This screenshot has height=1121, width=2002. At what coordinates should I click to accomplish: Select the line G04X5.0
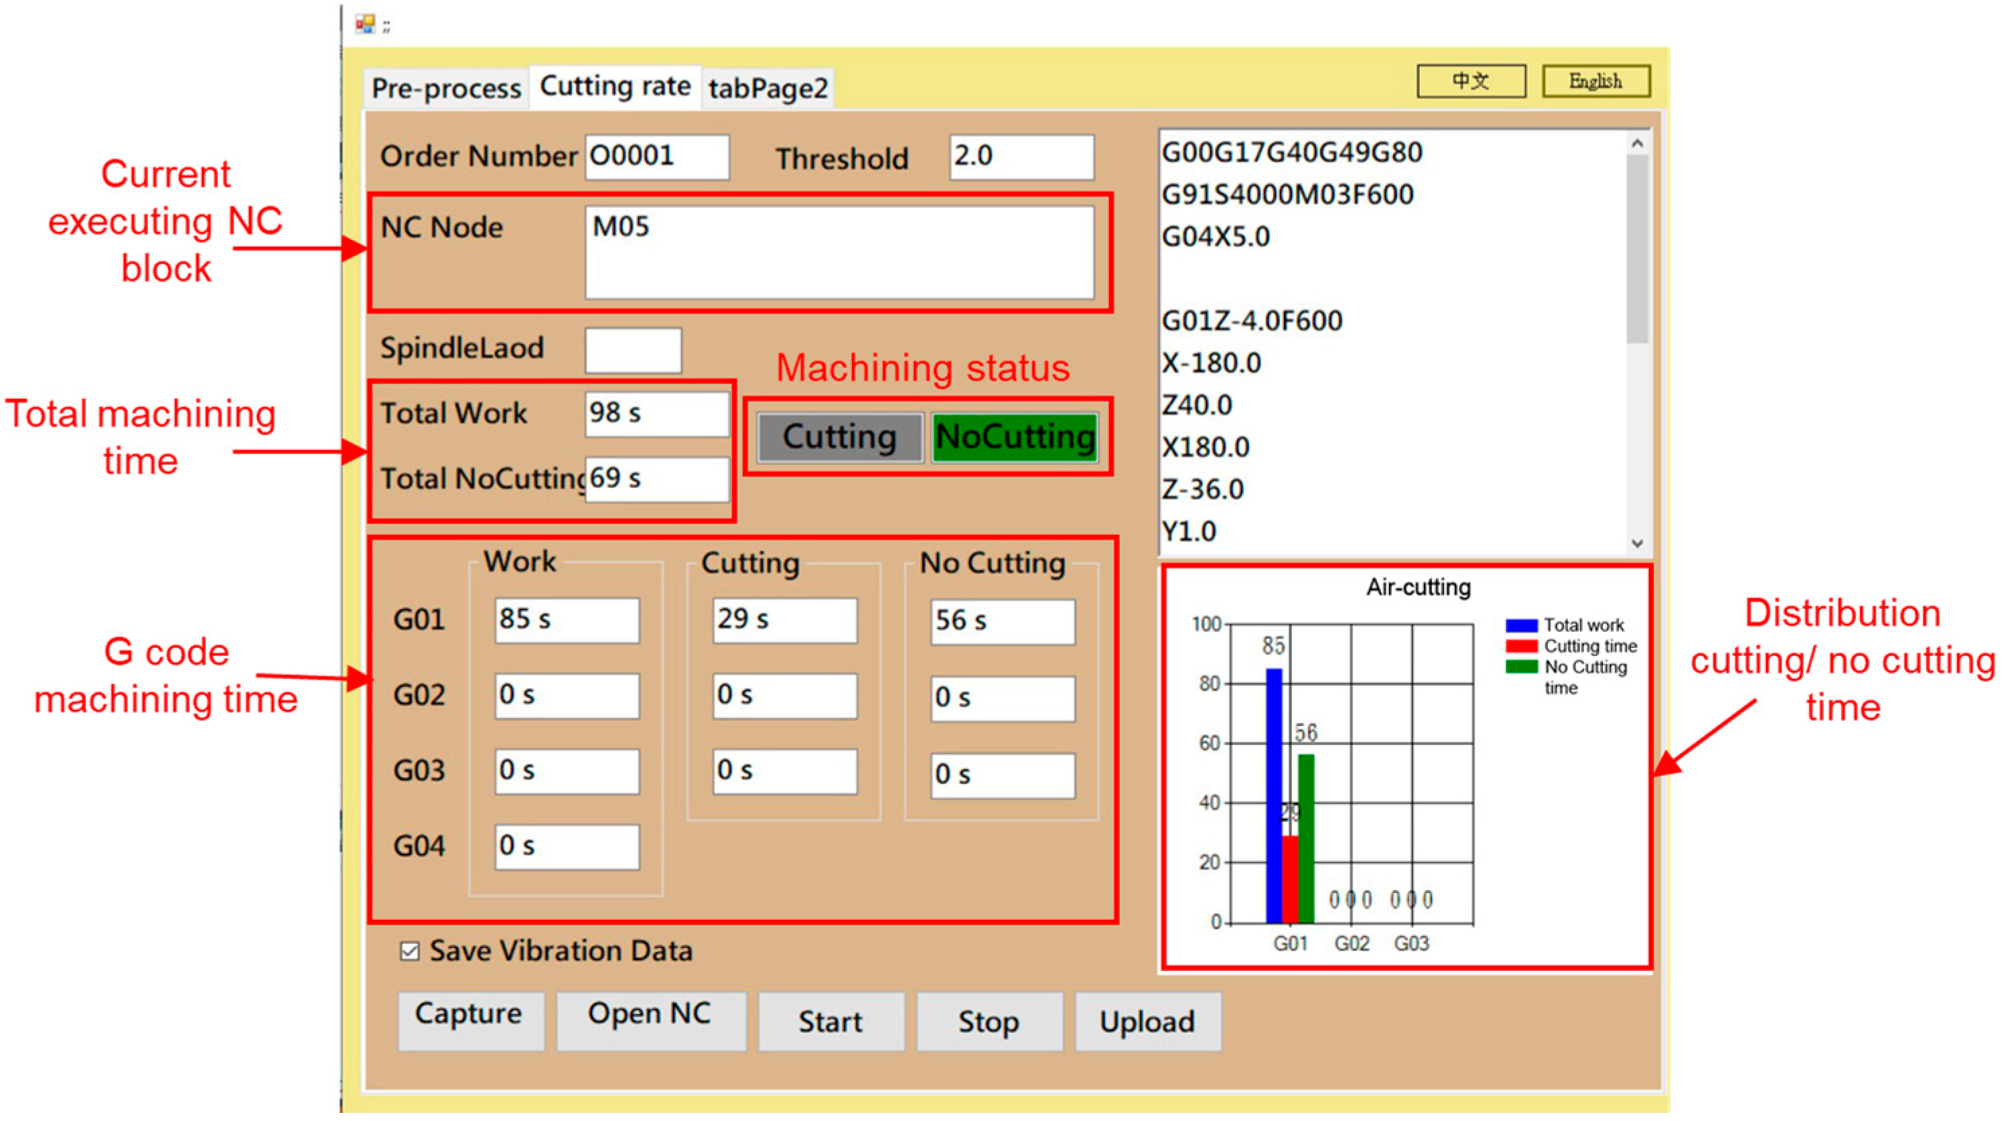coord(1215,236)
